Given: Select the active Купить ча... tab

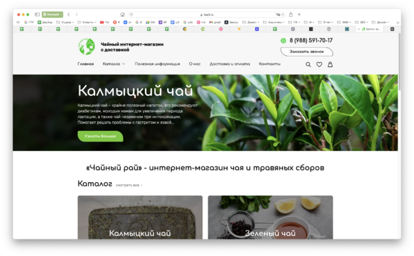Looking at the screenshot, I should tap(371, 29).
